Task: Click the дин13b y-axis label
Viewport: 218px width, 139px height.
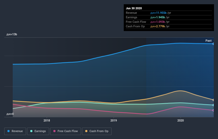Action: [12, 34]
